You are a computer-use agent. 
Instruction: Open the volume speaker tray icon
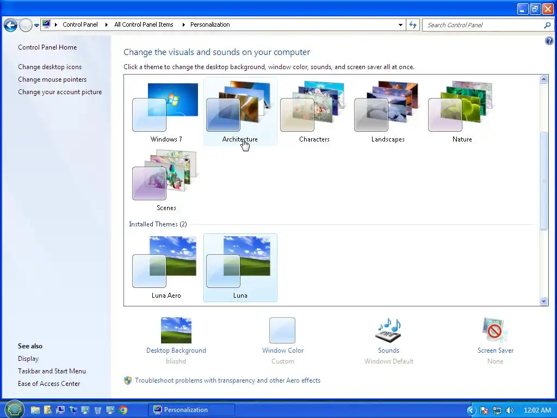click(x=510, y=410)
